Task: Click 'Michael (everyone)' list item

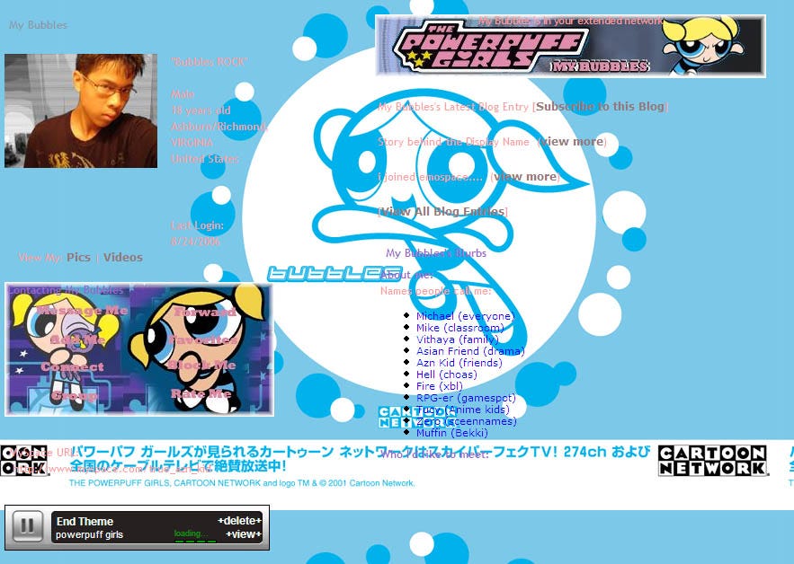Action: [x=465, y=316]
